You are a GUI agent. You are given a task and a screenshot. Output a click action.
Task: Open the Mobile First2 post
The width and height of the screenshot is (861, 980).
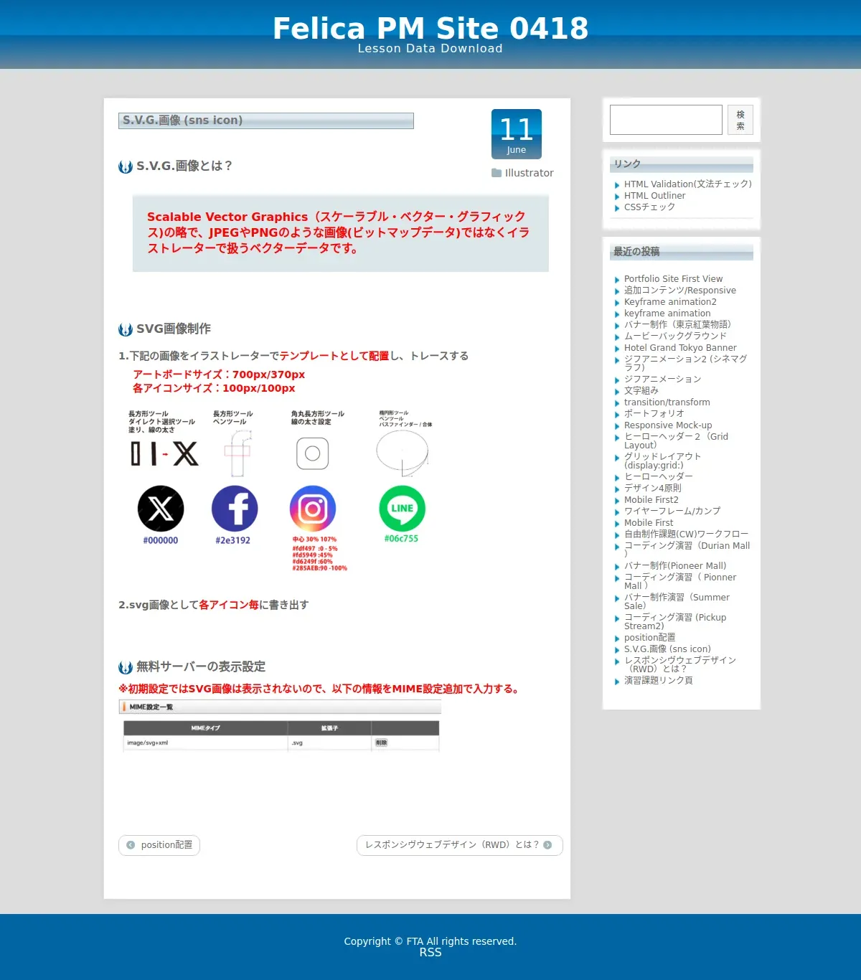[x=651, y=500]
